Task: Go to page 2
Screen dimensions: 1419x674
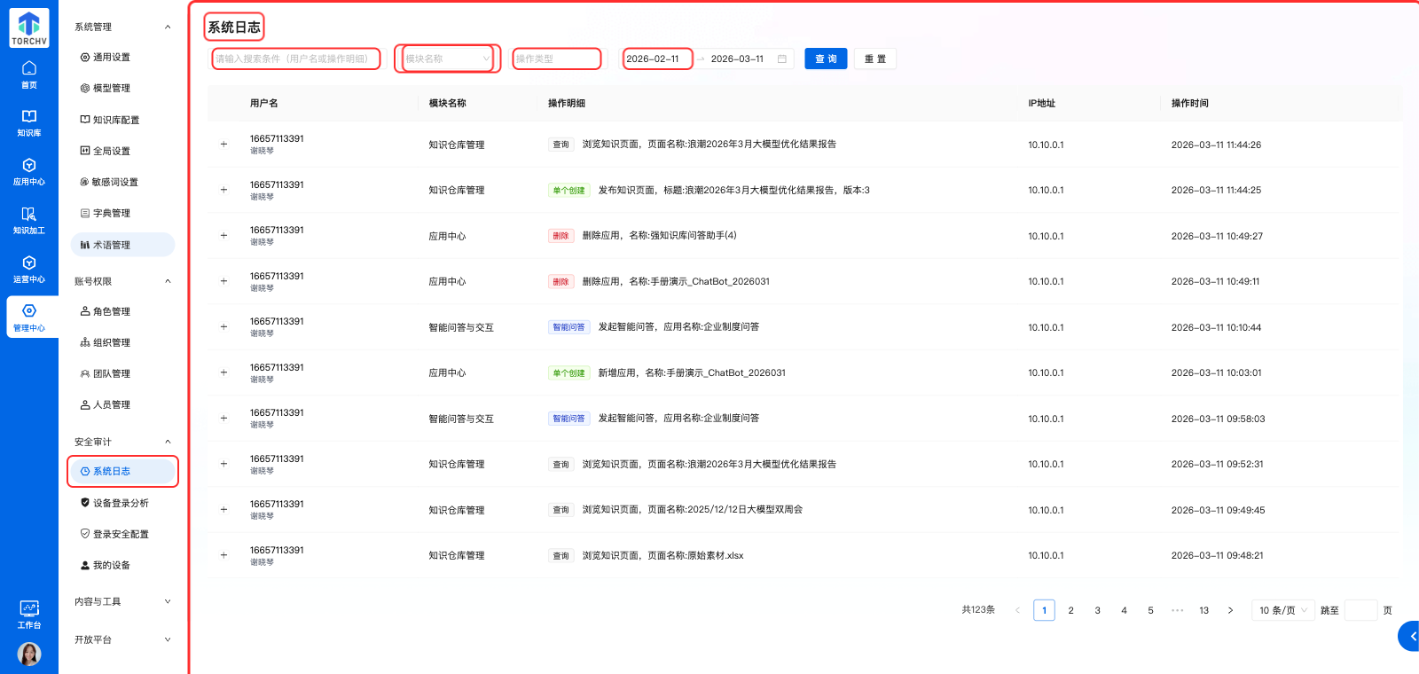Action: click(x=1070, y=610)
